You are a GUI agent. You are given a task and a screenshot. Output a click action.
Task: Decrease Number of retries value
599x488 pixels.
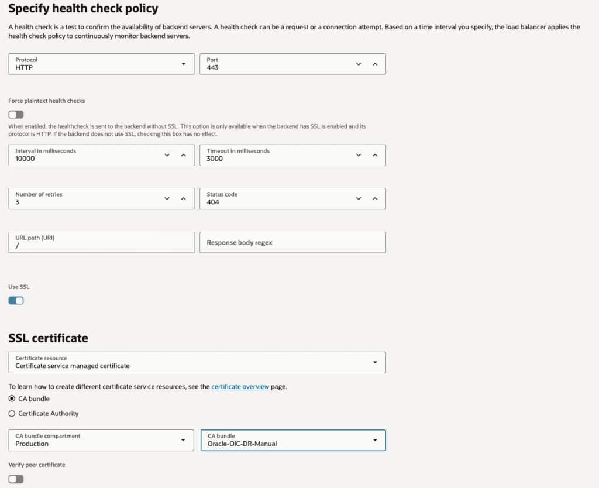coord(167,198)
